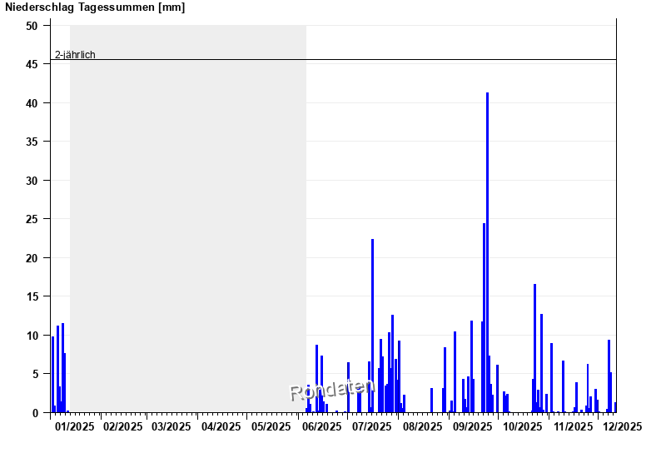The image size is (666, 458).
Task: Click the 0 value on y-axis
Action: (x=35, y=413)
